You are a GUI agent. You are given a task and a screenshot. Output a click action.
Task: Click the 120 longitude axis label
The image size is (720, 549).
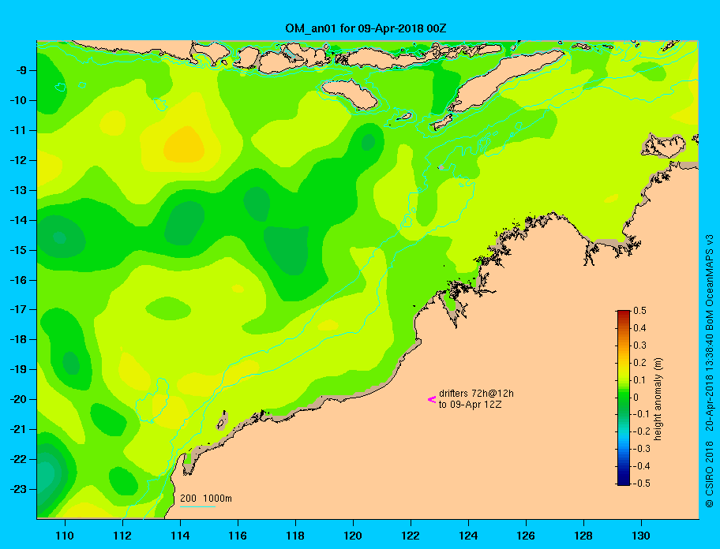[x=353, y=536]
